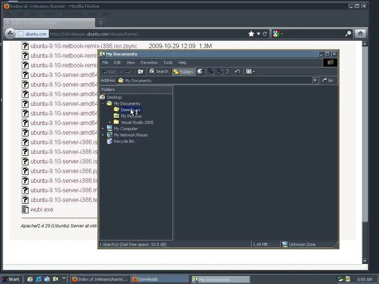379x284 pixels.
Task: Click the Forward arrow in Explorer toolbar
Action: tap(128, 71)
